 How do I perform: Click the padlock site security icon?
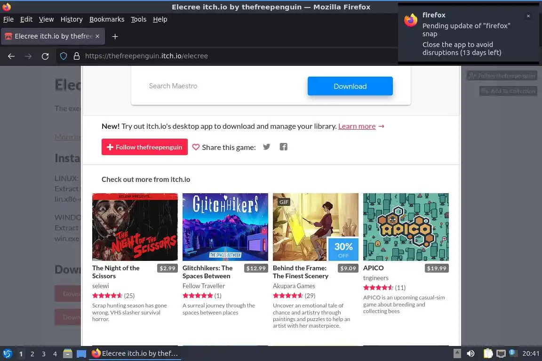click(x=77, y=56)
